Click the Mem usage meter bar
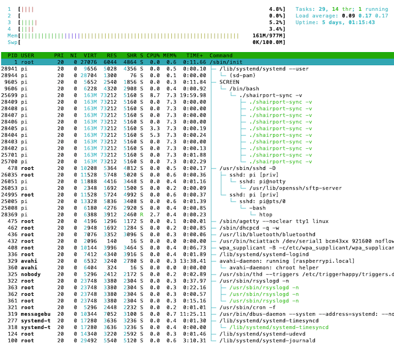Screen dimensions: 394x356 [x=146, y=36]
